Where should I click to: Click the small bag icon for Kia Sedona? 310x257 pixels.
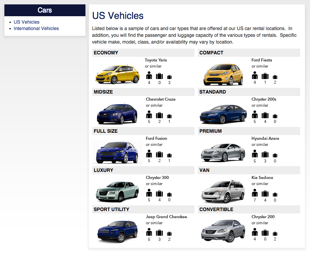275,194
